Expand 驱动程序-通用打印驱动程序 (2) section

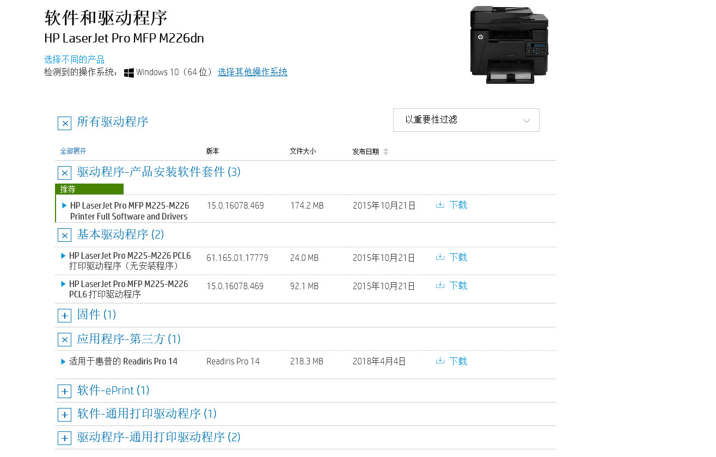(x=64, y=438)
